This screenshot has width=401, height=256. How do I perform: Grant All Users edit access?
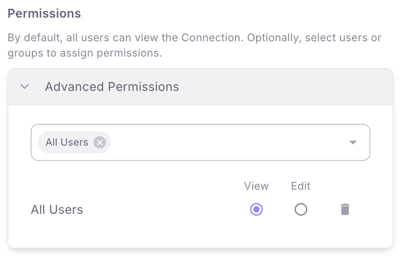pyautogui.click(x=301, y=210)
